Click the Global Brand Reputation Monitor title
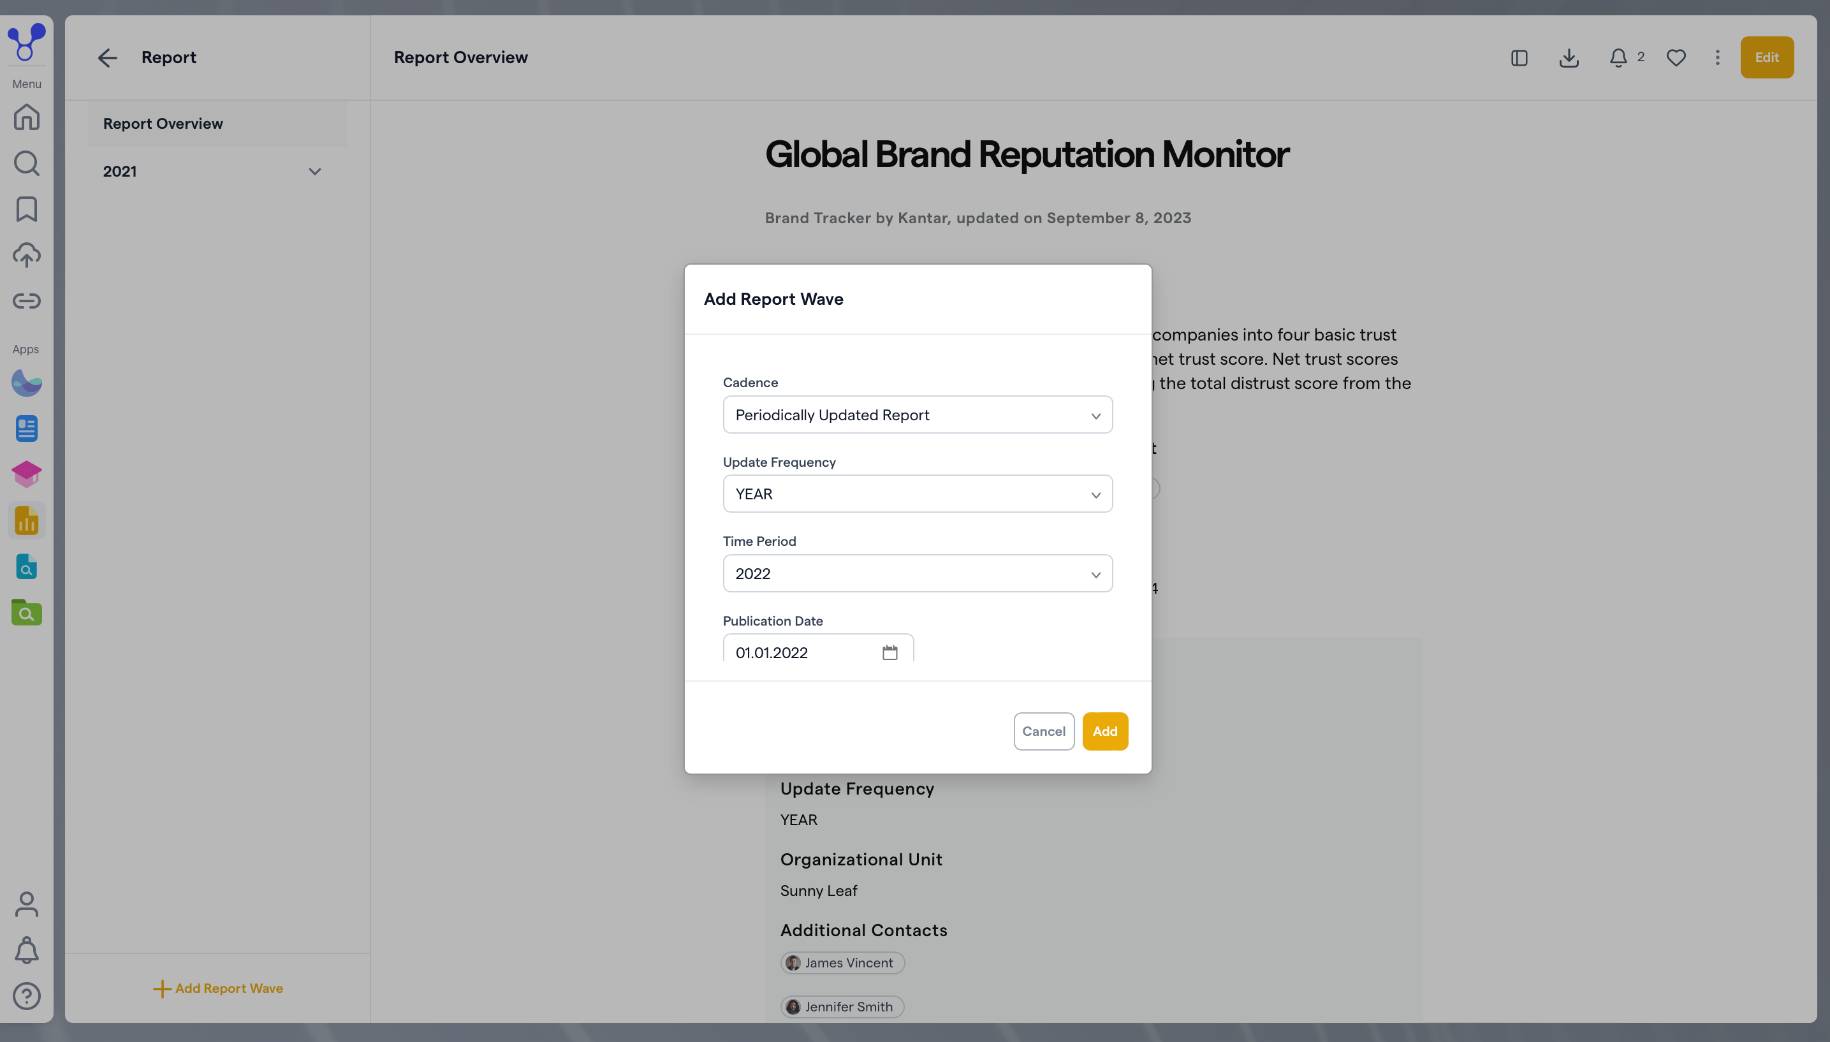The width and height of the screenshot is (1830, 1042). click(x=1027, y=154)
